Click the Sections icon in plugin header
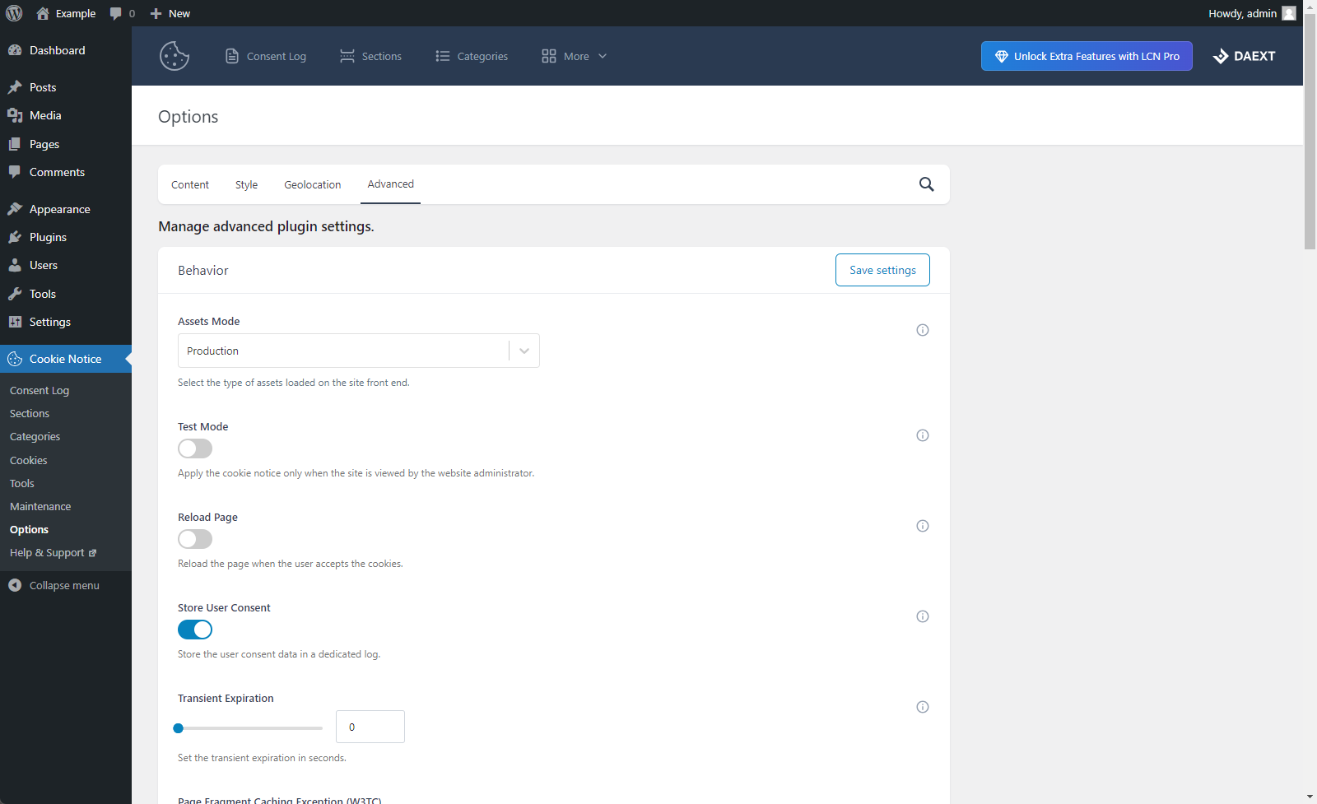This screenshot has width=1317, height=804. coord(347,56)
